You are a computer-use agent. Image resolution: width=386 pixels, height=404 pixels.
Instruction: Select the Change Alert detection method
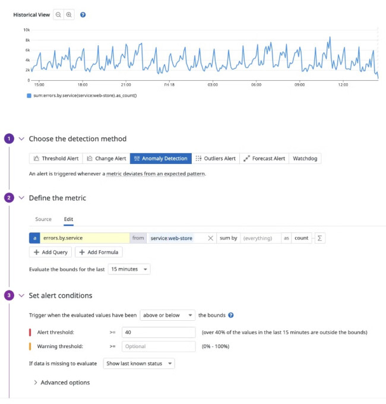[x=106, y=159]
